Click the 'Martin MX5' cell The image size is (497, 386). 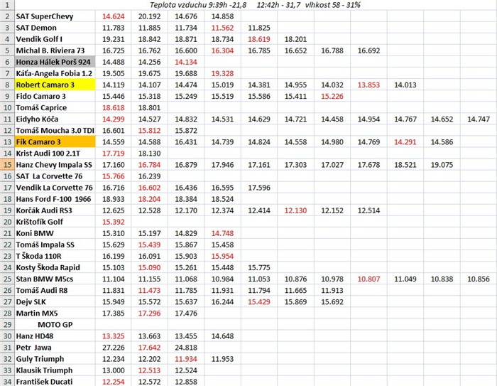point(55,313)
